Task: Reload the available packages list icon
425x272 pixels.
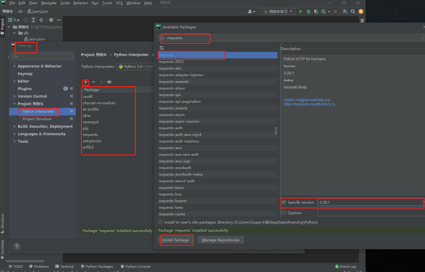Action: coord(162,48)
